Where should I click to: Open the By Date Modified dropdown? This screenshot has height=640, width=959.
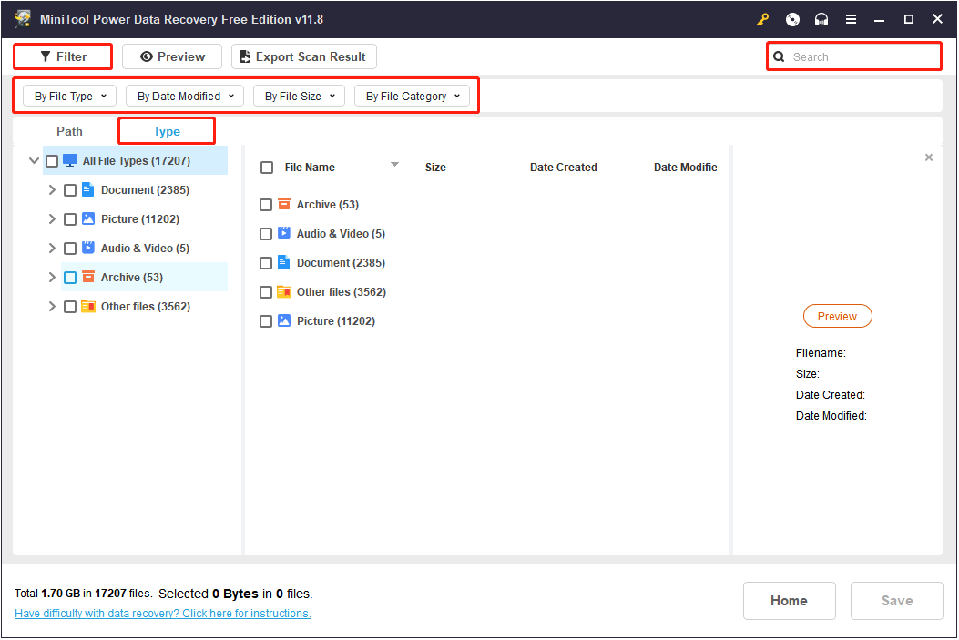pyautogui.click(x=185, y=96)
